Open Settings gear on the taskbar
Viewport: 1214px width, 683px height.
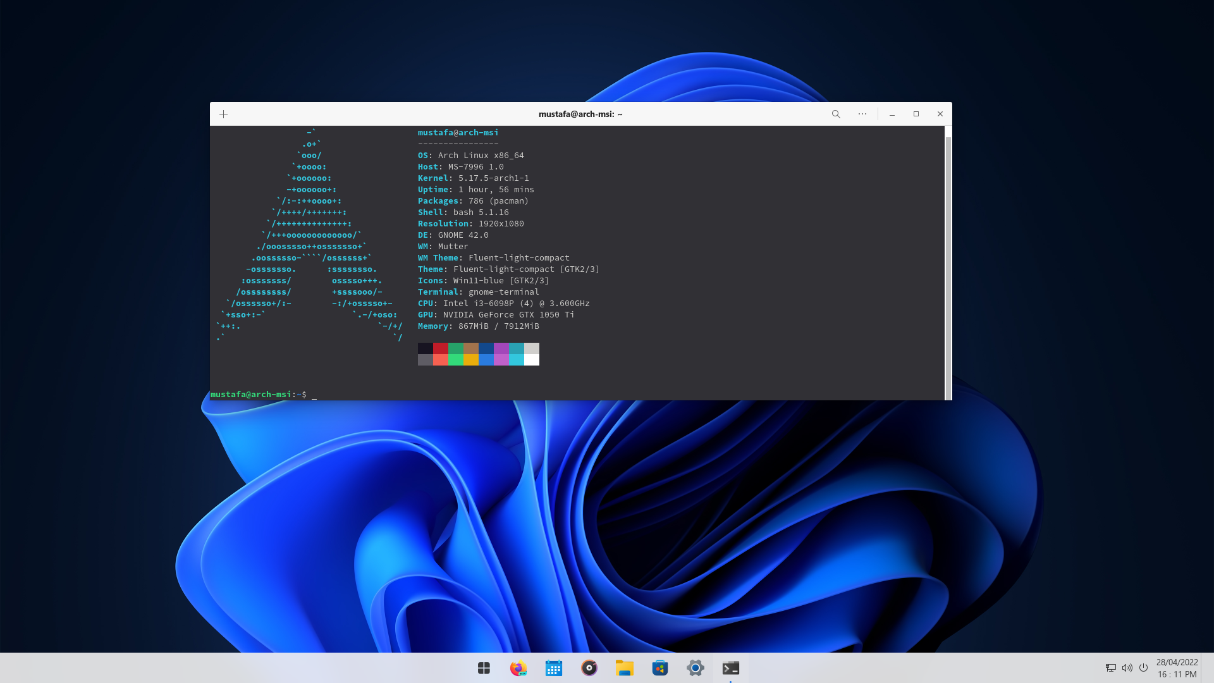pyautogui.click(x=696, y=668)
